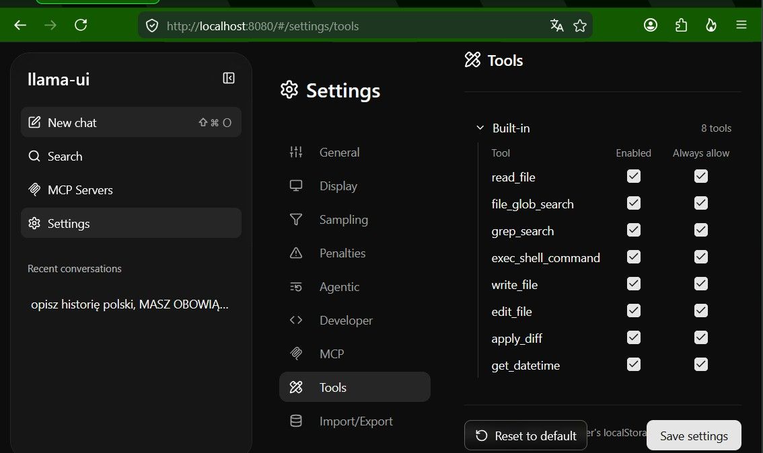Open the 'opisz historię polski' conversation

(x=130, y=304)
